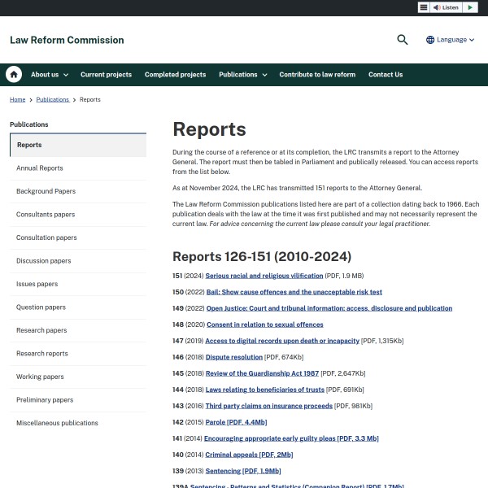Open Miscellaneous publications sidebar item

[x=57, y=423]
